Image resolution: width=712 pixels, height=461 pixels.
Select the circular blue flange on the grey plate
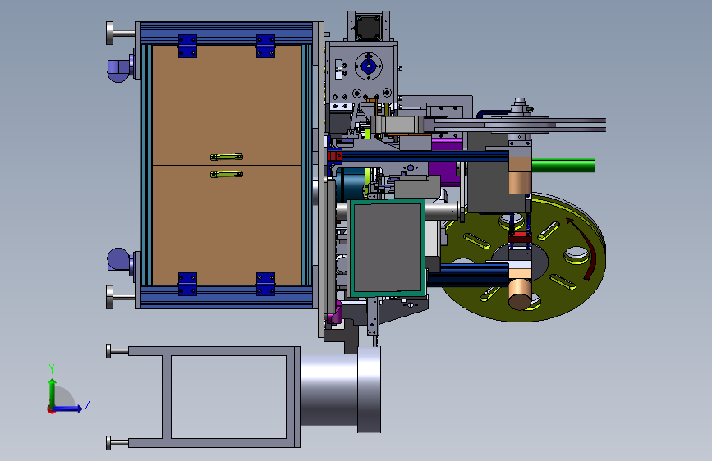pos(368,66)
